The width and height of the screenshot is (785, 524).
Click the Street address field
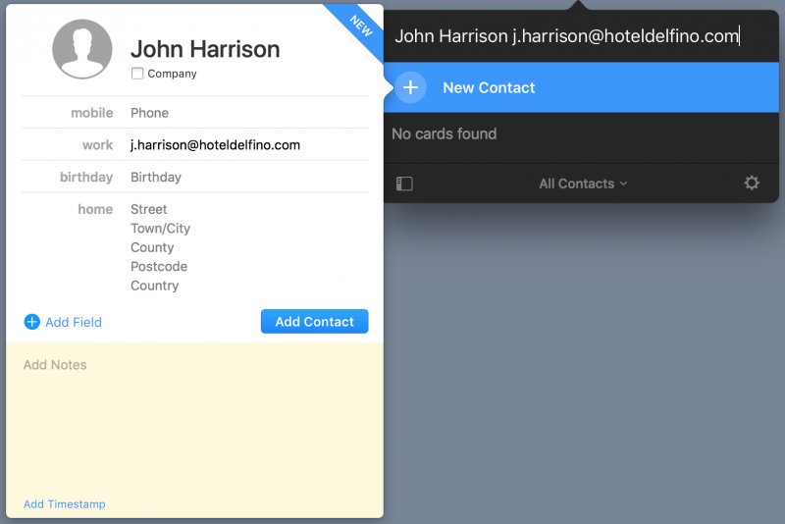point(149,209)
